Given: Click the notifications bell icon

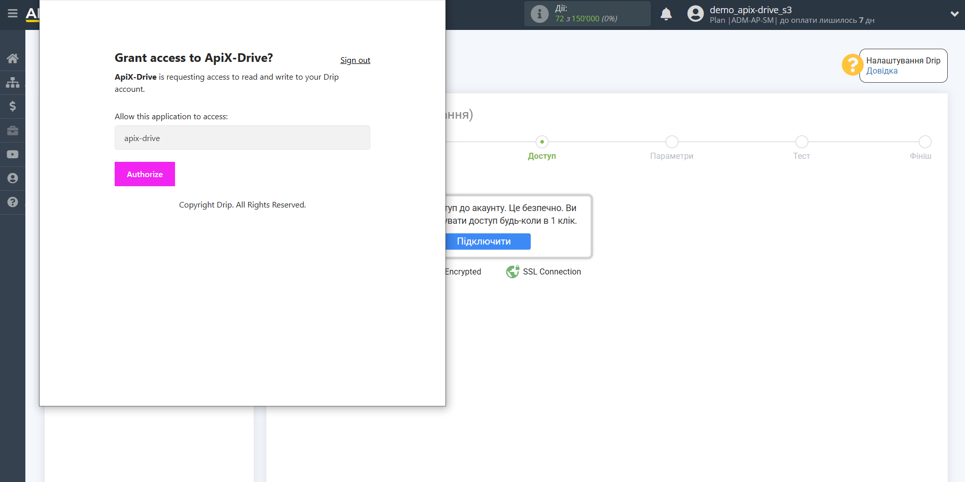Looking at the screenshot, I should click(666, 14).
